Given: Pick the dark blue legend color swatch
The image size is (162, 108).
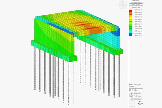Looking at the screenshot, I should point(131,35).
